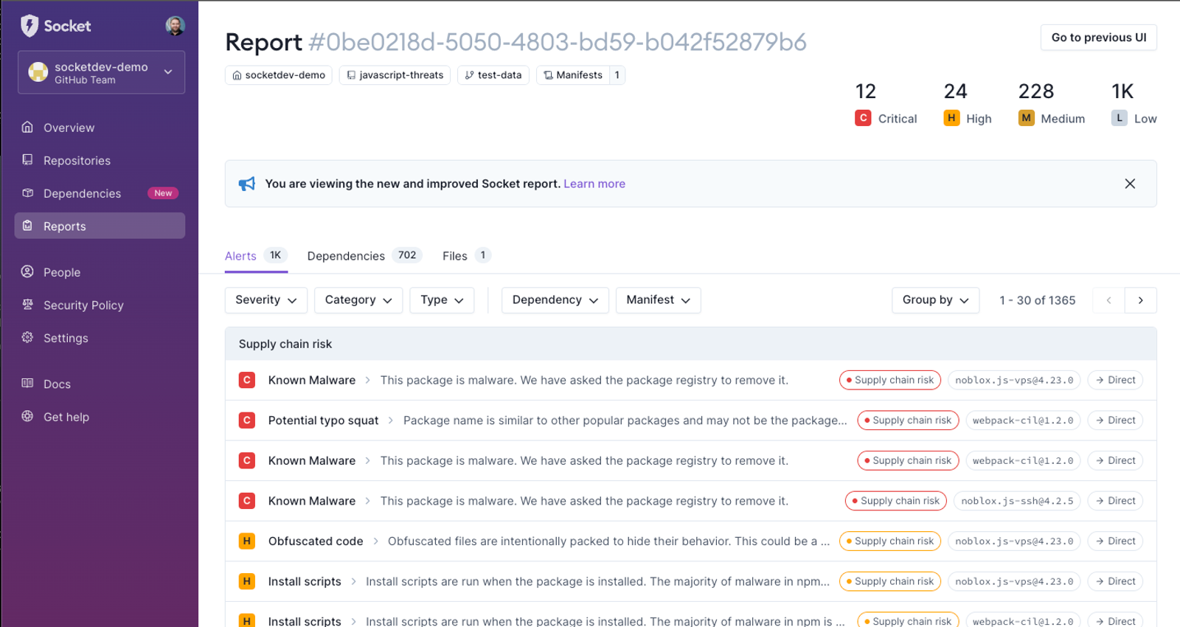The height and width of the screenshot is (627, 1180).
Task: Open the Type filter dropdown
Action: (x=442, y=300)
